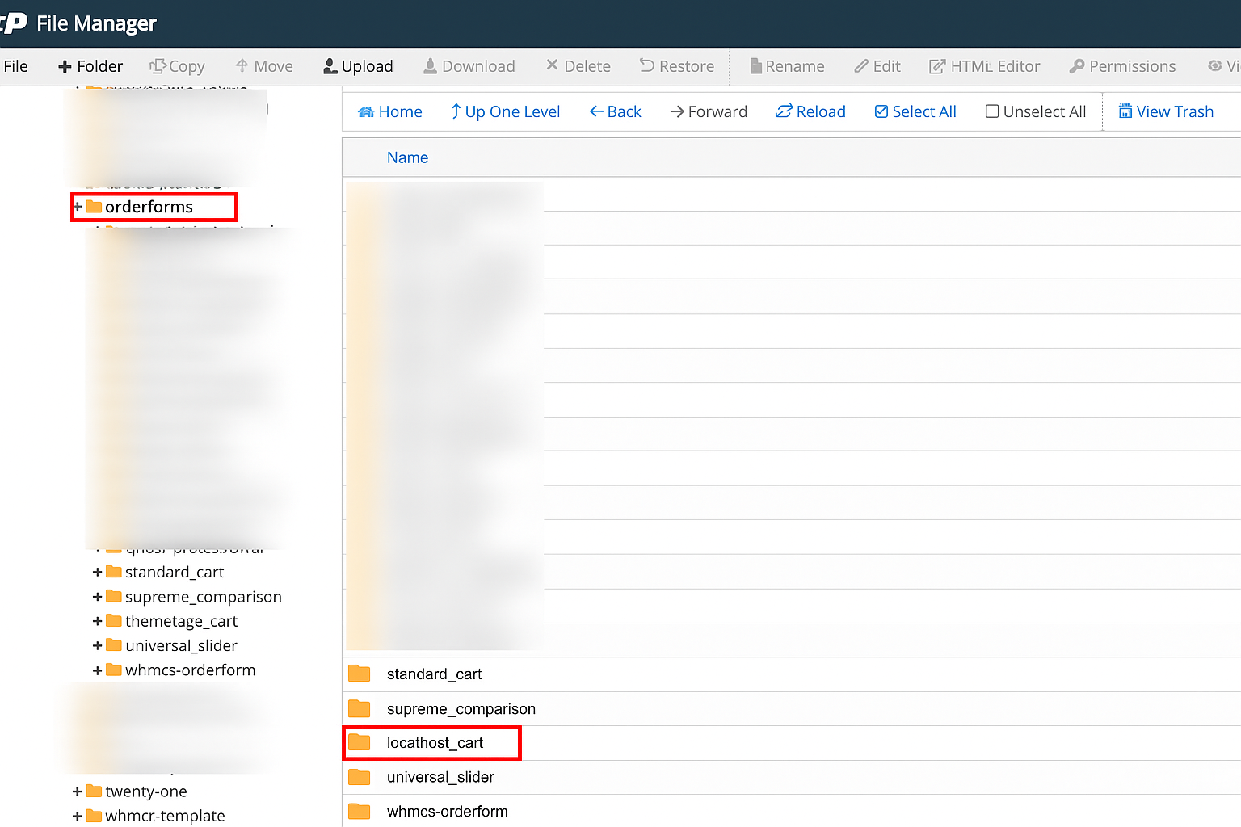The width and height of the screenshot is (1241, 827).
Task: Reload the file listing
Action: coord(810,111)
